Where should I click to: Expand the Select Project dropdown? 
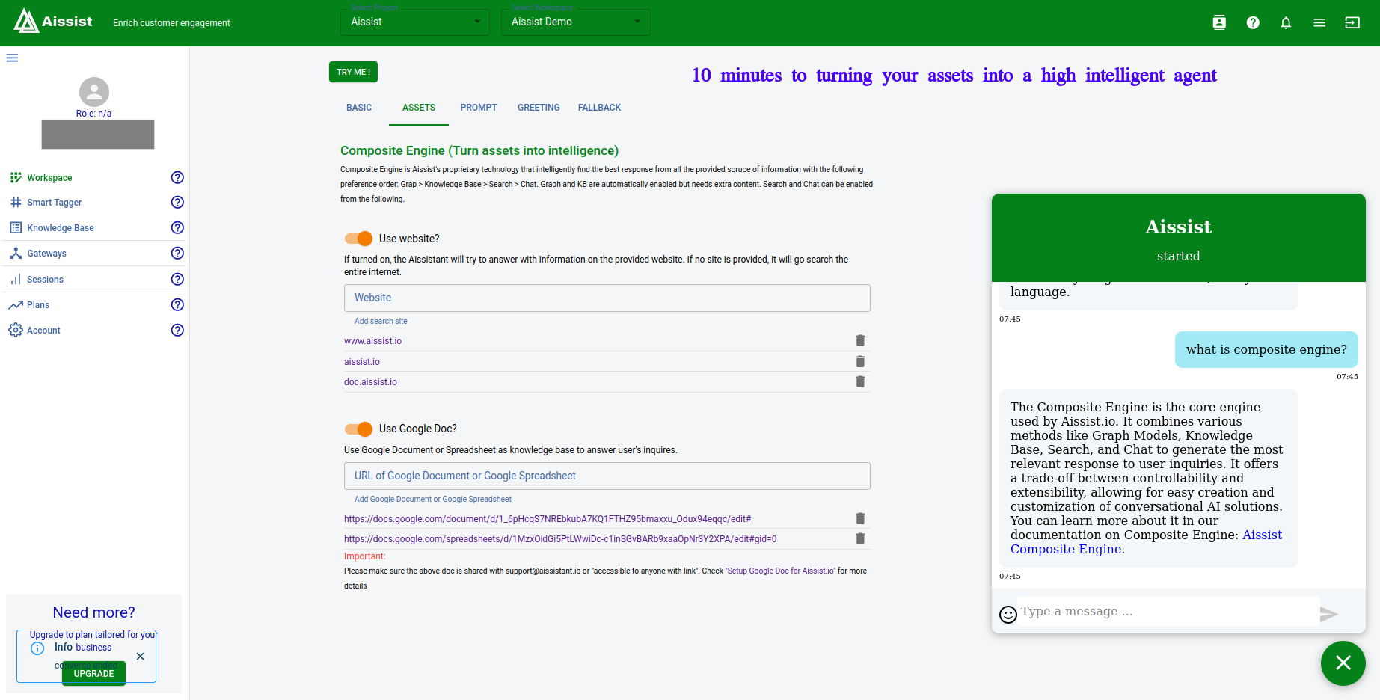[x=415, y=22]
